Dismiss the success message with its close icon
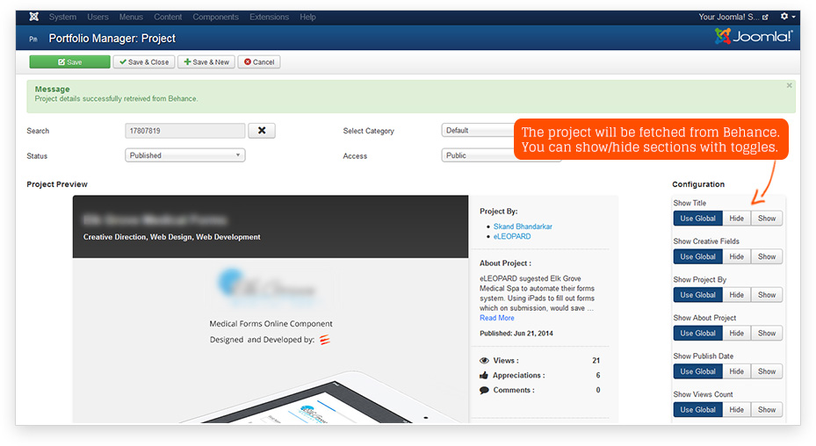 (x=789, y=86)
